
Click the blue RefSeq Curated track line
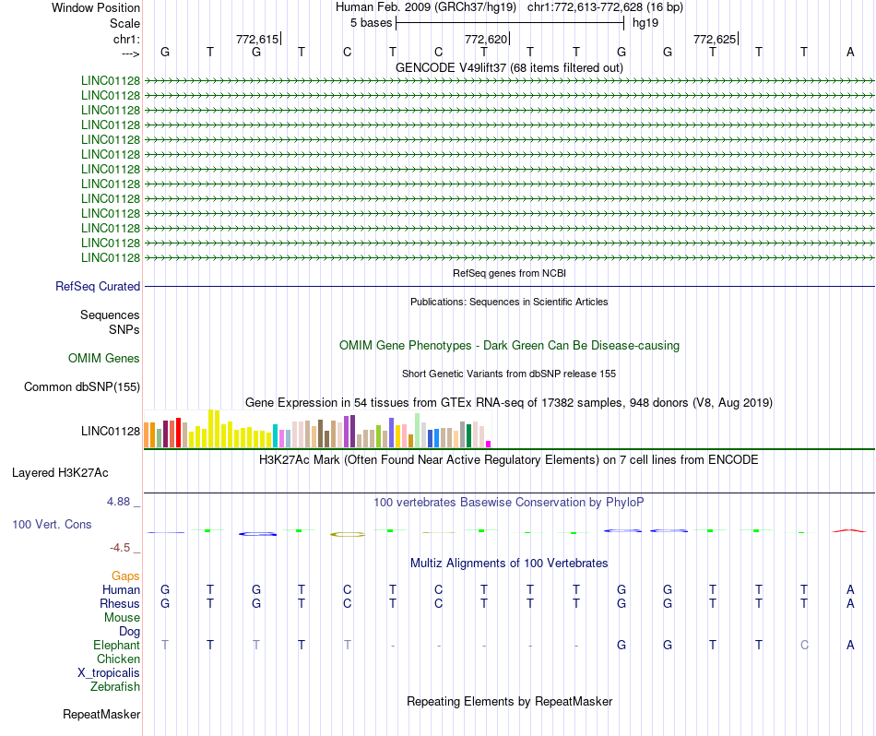tap(510, 287)
